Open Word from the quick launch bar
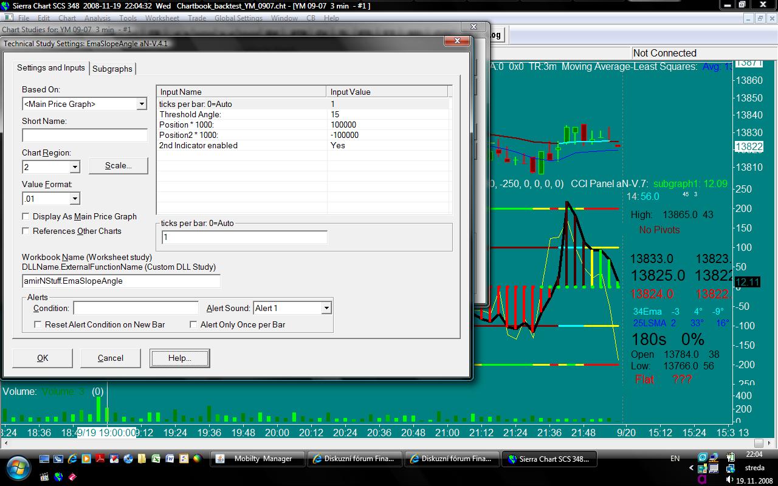Image resolution: width=778 pixels, height=486 pixels. tap(170, 459)
